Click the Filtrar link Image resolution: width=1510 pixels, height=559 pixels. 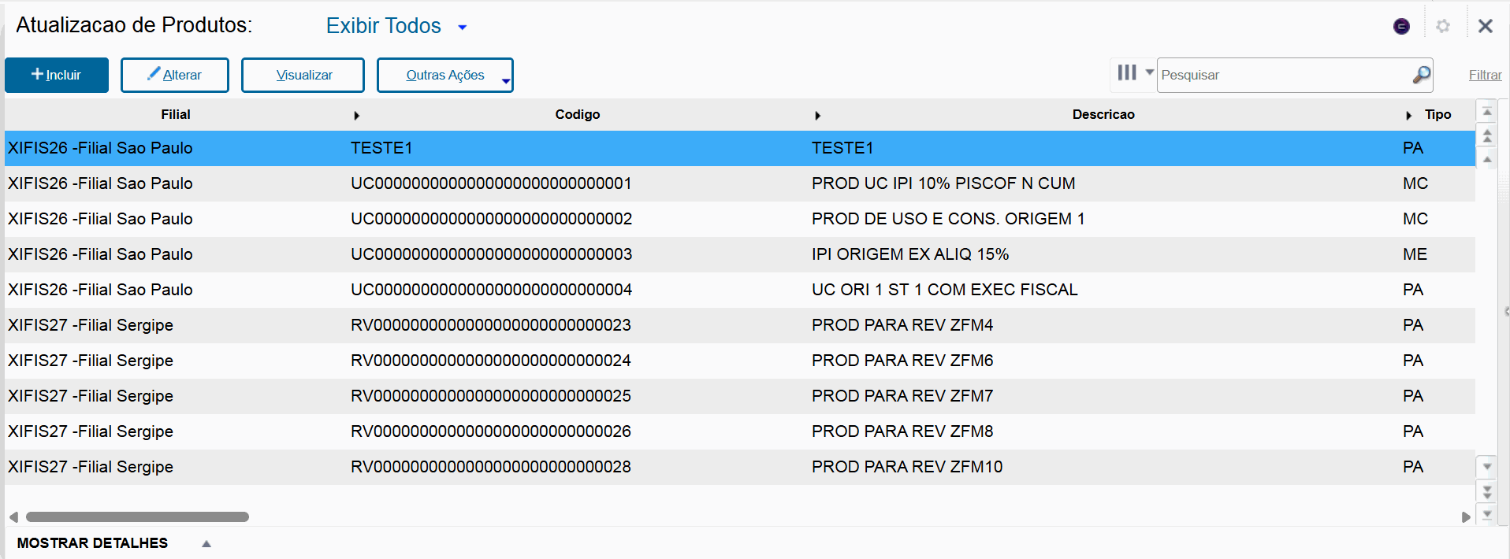click(x=1485, y=75)
